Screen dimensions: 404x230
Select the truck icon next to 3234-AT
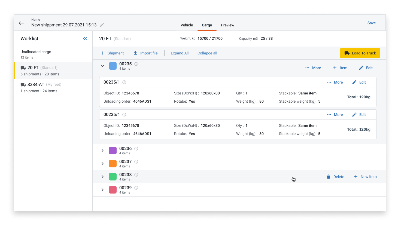click(23, 84)
